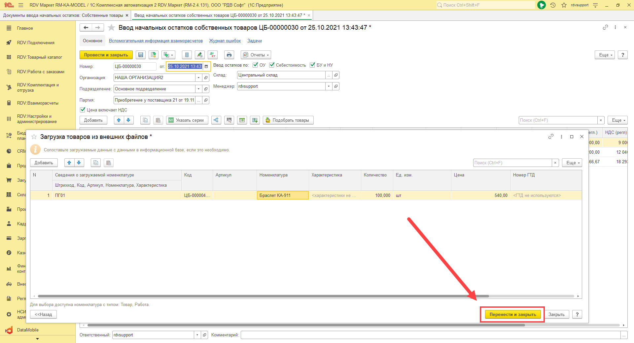Click the barcode scan icon in goods toolbar

pos(229,120)
